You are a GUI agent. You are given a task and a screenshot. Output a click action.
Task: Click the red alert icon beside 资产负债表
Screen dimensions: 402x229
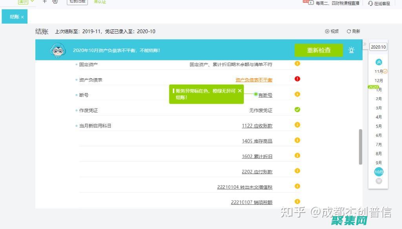click(297, 79)
